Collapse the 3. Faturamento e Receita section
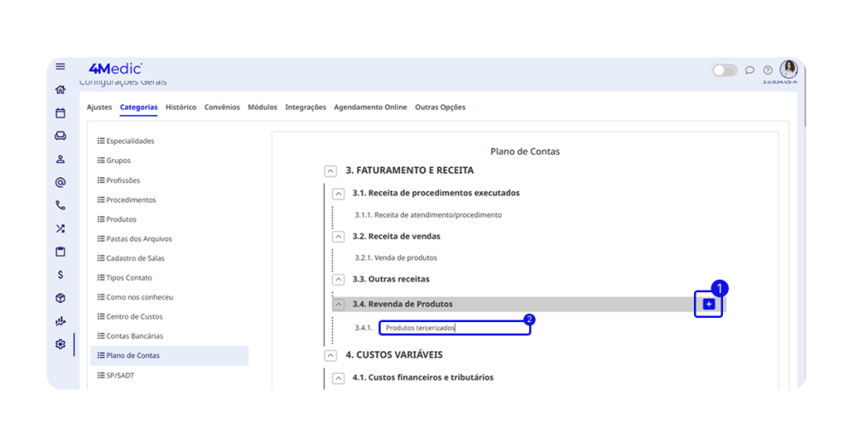 (331, 171)
